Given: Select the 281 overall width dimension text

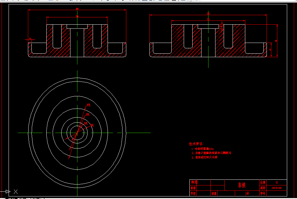Looking at the screenshot, I should pos(77,9).
